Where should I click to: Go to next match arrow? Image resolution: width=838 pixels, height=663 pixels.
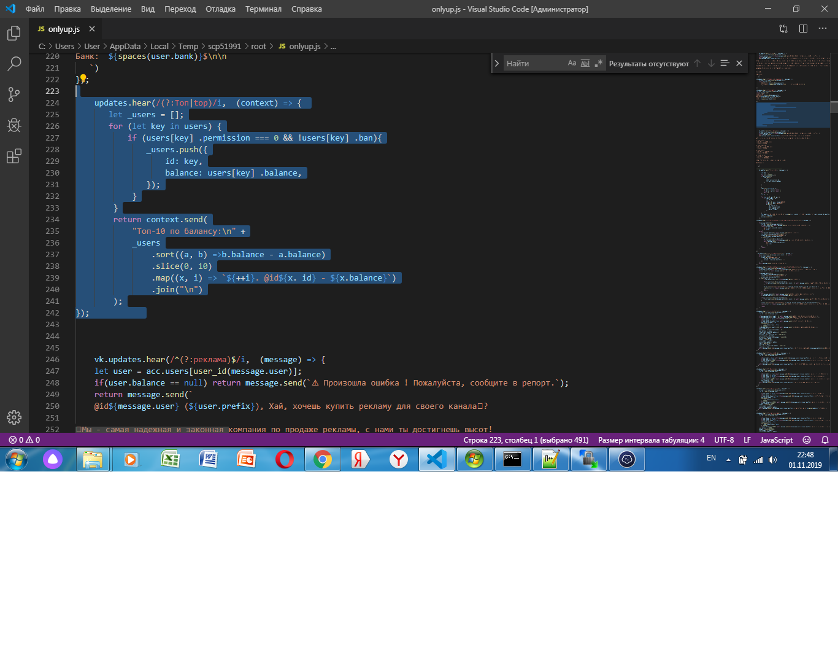711,63
